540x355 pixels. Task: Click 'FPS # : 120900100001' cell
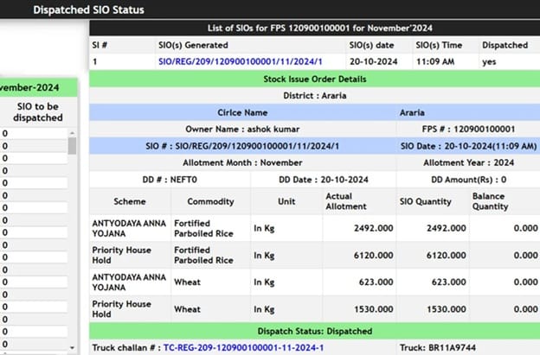click(x=468, y=130)
